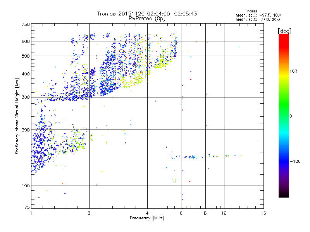Click the "mean, sd,O: -97.5, 18.0" line
This screenshot has height=232, width=310.
point(258,15)
